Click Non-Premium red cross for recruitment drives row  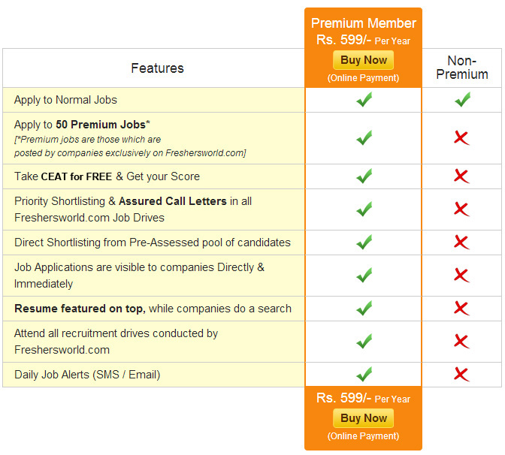click(x=461, y=342)
